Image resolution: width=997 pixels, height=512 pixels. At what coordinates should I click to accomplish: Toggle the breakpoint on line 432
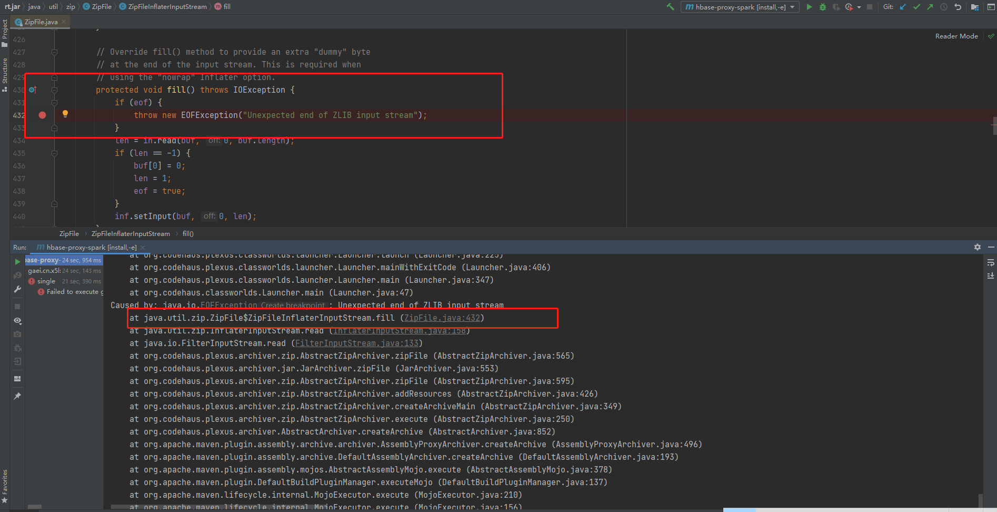tap(42, 115)
